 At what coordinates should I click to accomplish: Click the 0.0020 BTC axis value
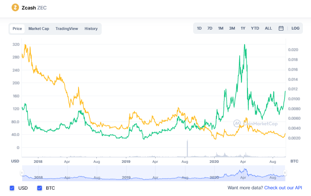pos(294,138)
